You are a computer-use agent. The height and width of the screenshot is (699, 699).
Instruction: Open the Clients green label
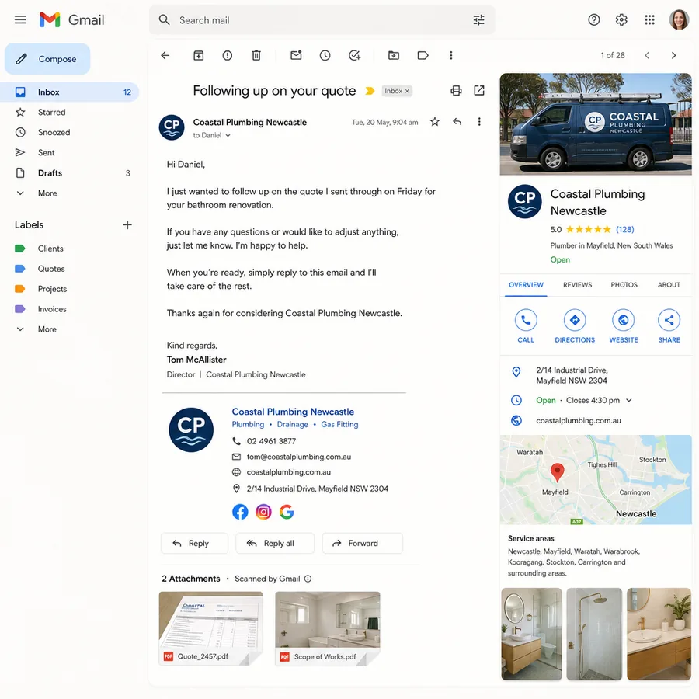click(x=50, y=249)
